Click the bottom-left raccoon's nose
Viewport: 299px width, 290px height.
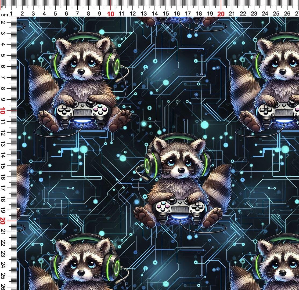[x=81, y=273]
